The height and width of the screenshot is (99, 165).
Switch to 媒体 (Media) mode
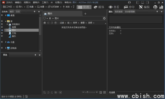(99, 7)
